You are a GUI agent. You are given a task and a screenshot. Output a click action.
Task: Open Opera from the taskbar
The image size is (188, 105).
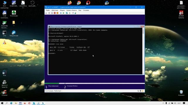(29, 103)
